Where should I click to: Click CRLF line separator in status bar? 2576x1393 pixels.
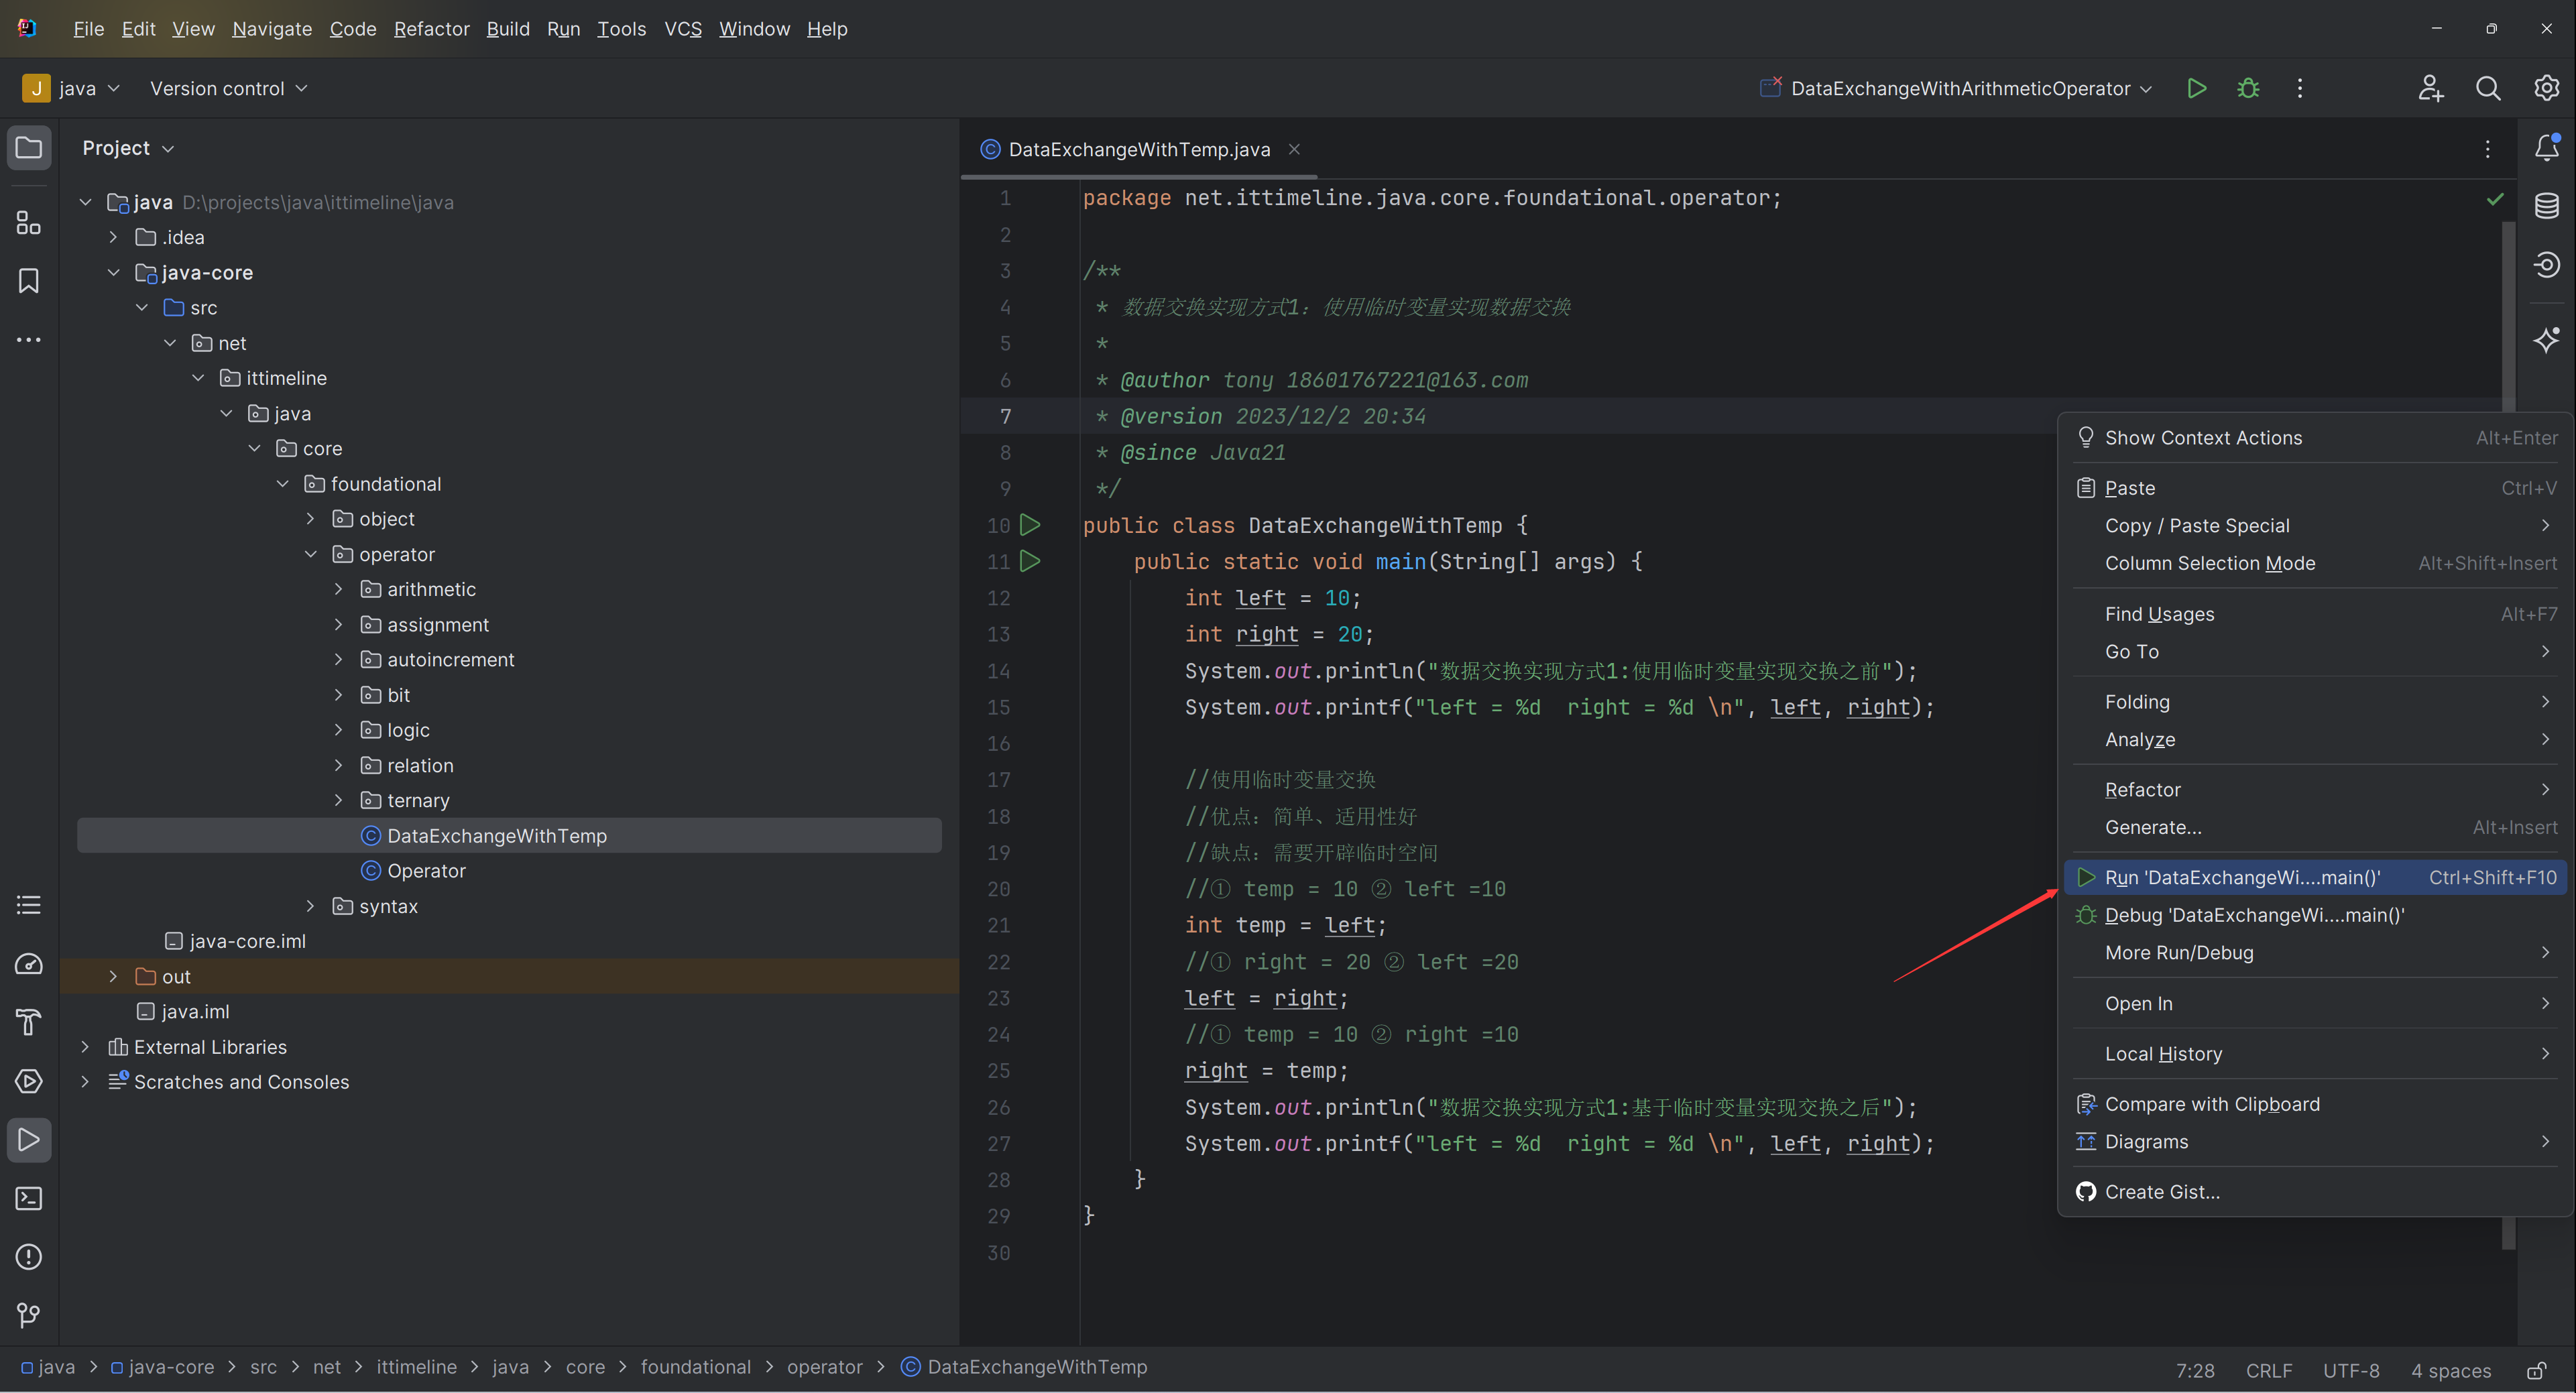click(x=2269, y=1370)
